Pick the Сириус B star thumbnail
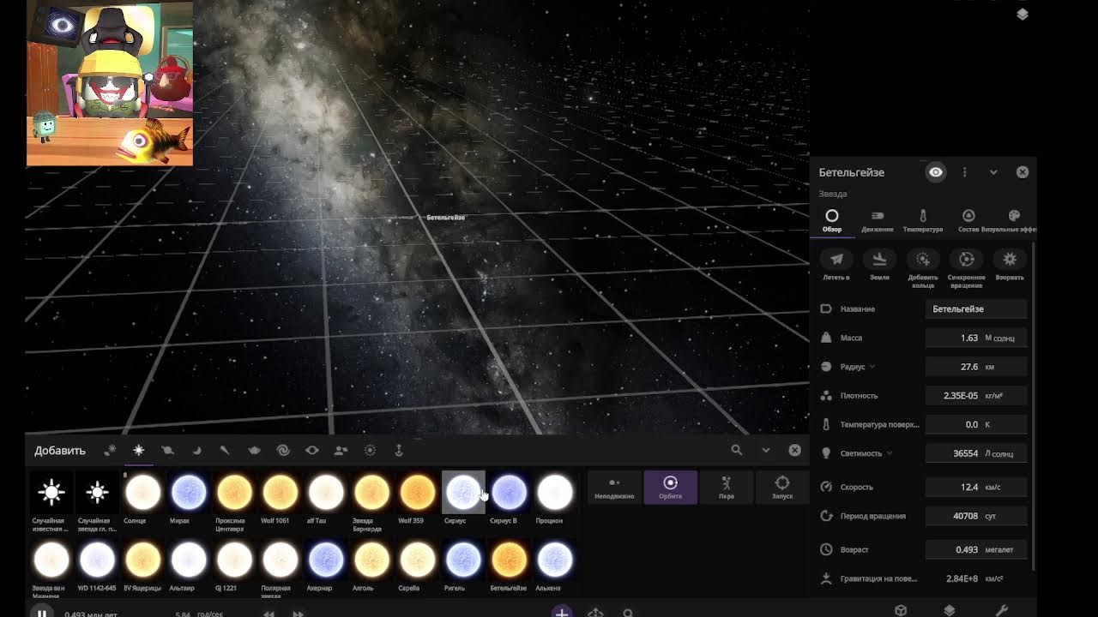Image resolution: width=1098 pixels, height=617 pixels. click(509, 493)
